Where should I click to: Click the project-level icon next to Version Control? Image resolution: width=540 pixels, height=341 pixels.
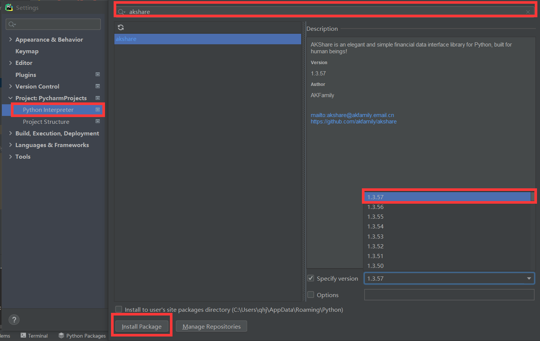(97, 86)
